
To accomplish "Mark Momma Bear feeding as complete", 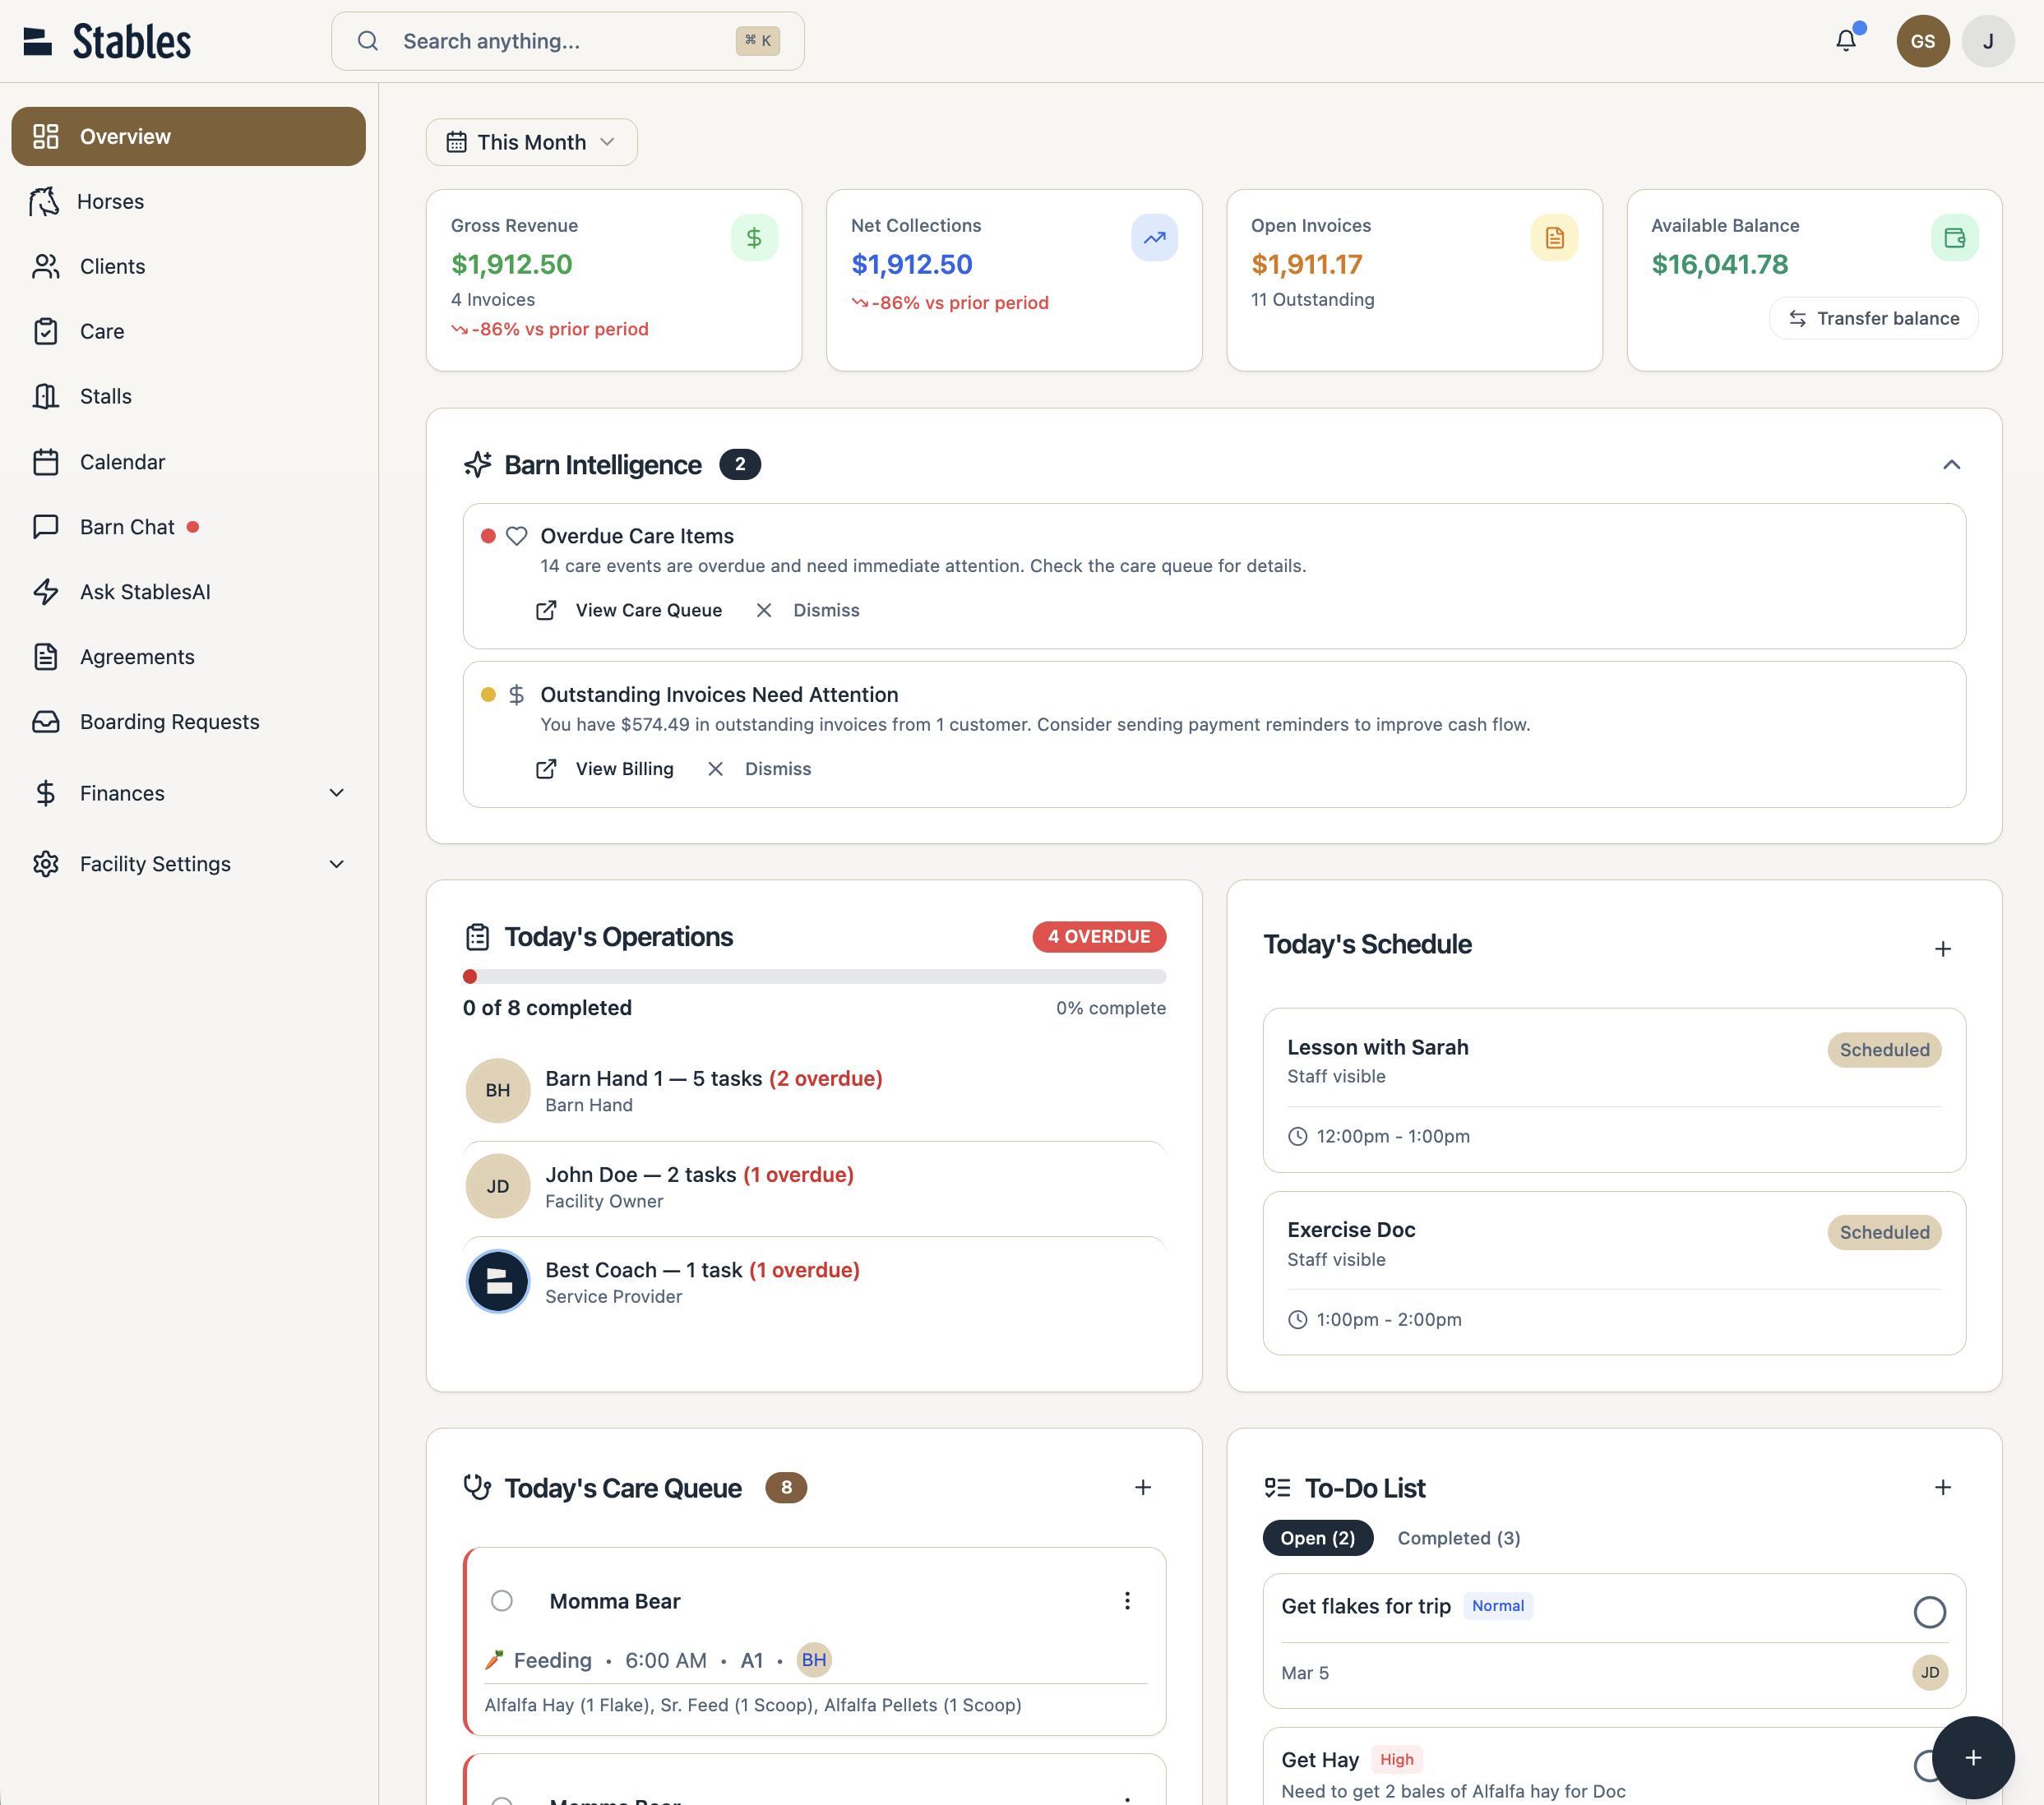I will 501,1601.
